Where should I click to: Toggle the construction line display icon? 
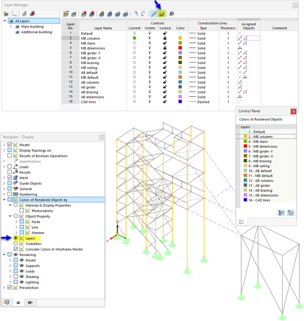tap(154, 14)
